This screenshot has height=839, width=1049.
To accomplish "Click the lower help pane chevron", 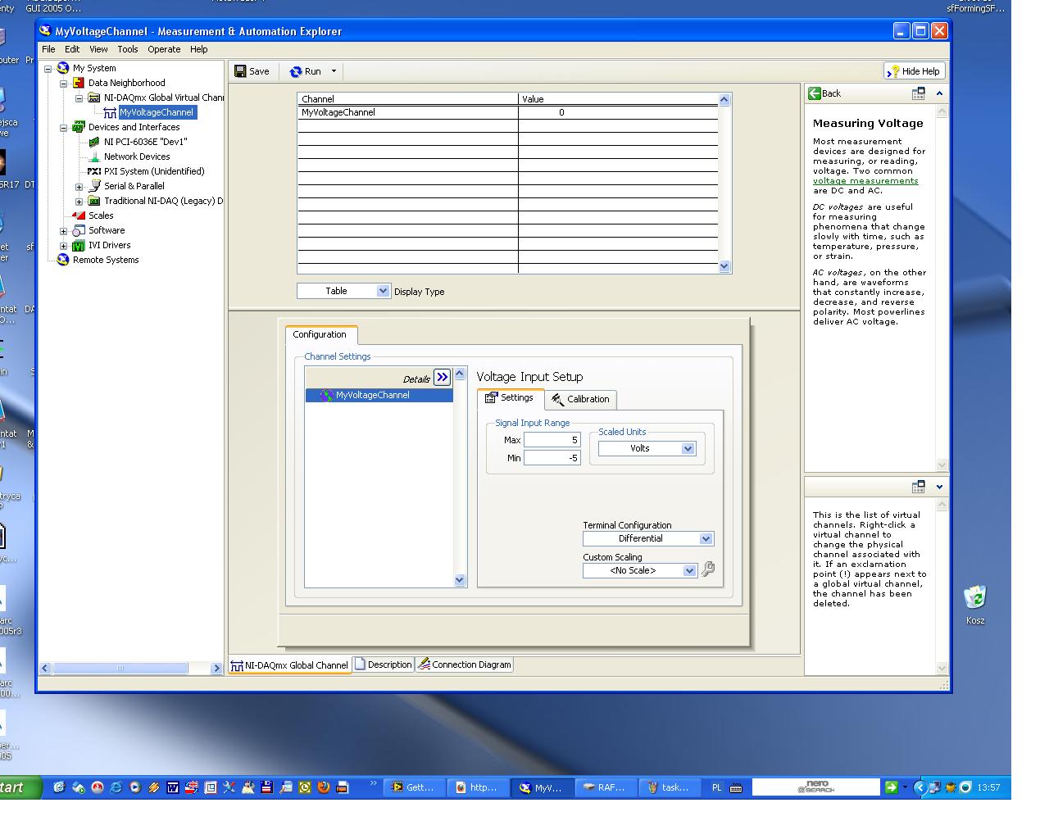I will pos(939,487).
